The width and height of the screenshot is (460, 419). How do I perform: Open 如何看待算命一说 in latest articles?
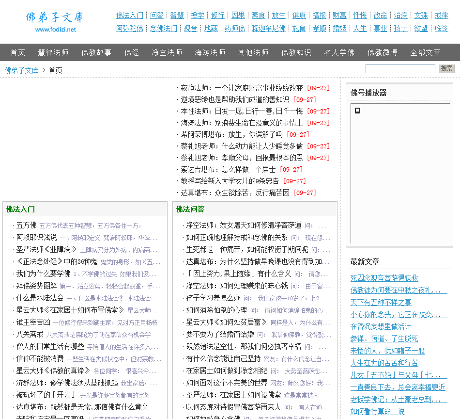pos(377,411)
